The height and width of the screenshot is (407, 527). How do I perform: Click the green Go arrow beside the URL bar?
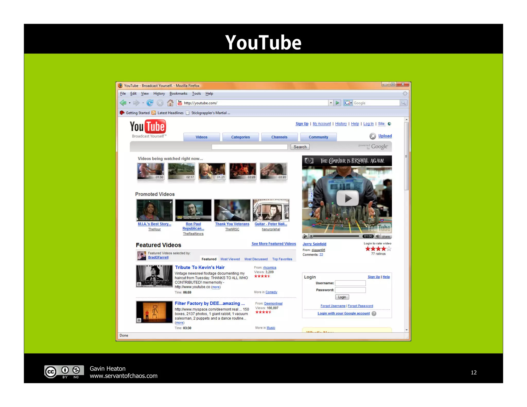pos(337,103)
